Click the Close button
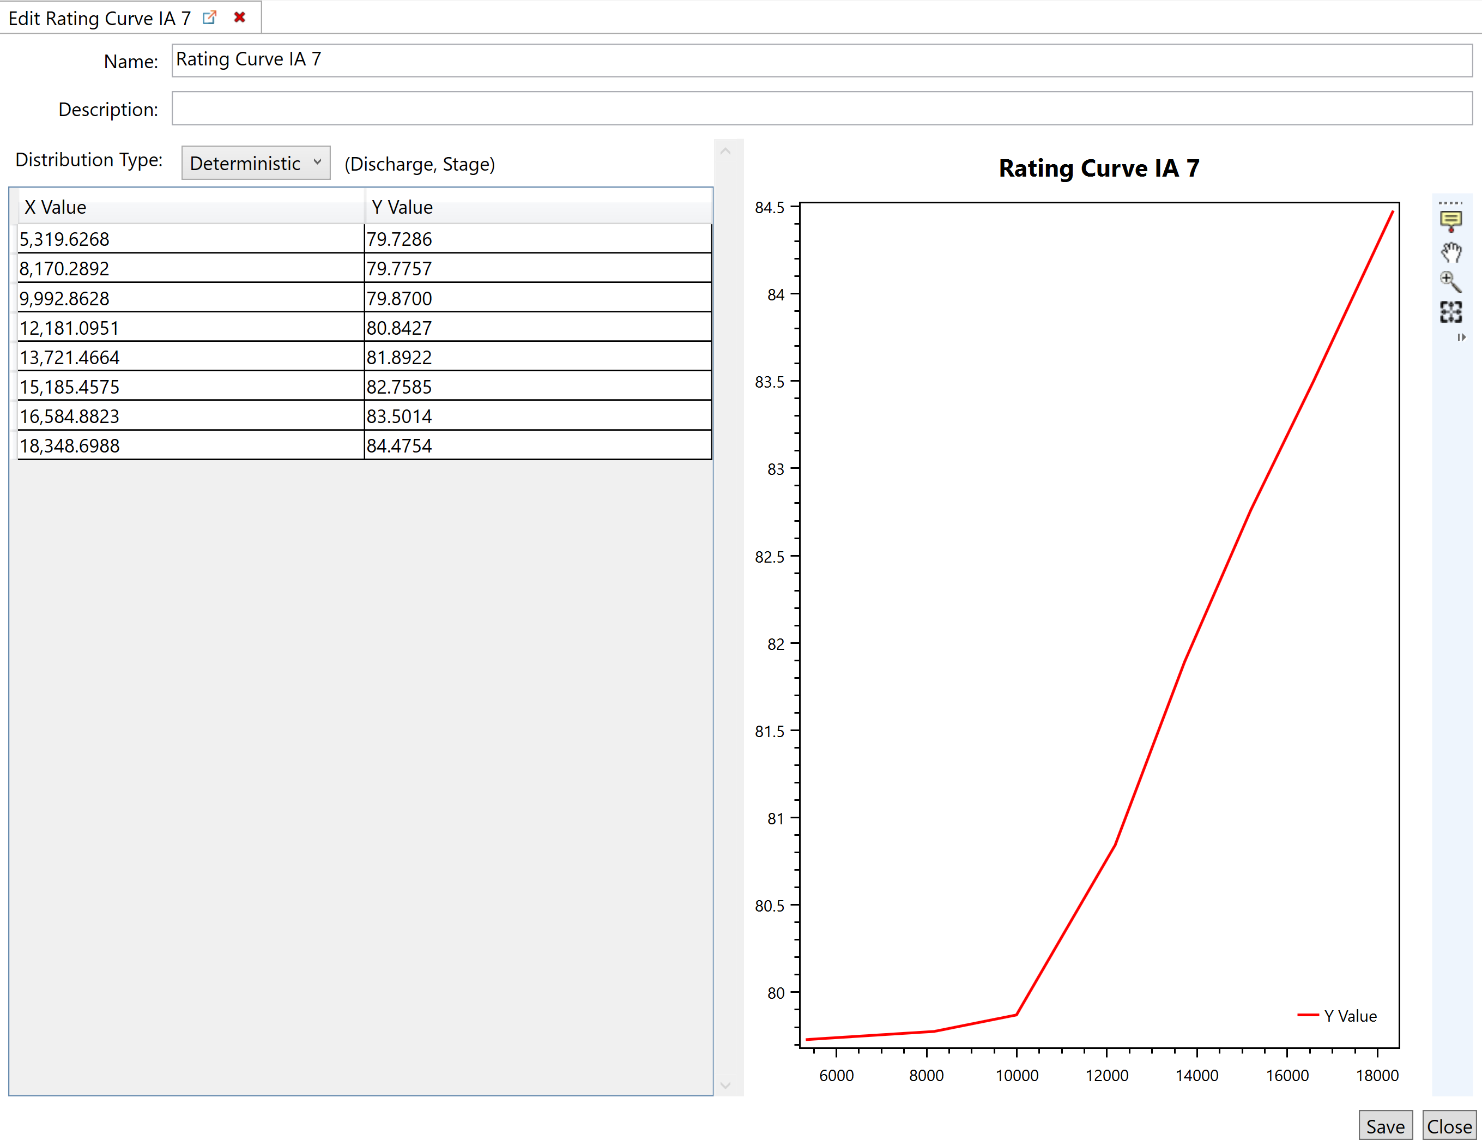This screenshot has height=1146, width=1482. coord(1449,1126)
